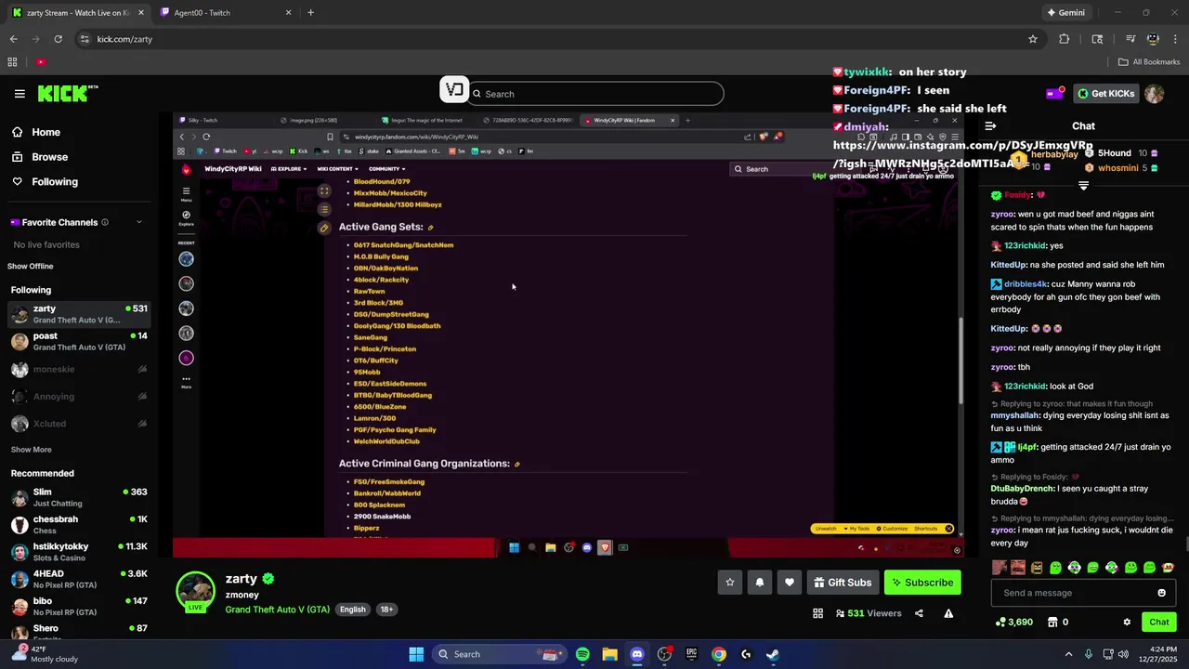The height and width of the screenshot is (669, 1189).
Task: Open Spotify from the Windows taskbar
Action: 582,654
